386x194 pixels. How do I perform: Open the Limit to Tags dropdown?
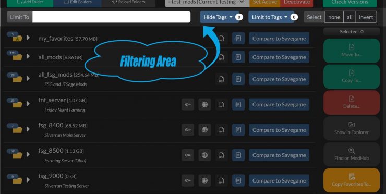tap(271, 17)
